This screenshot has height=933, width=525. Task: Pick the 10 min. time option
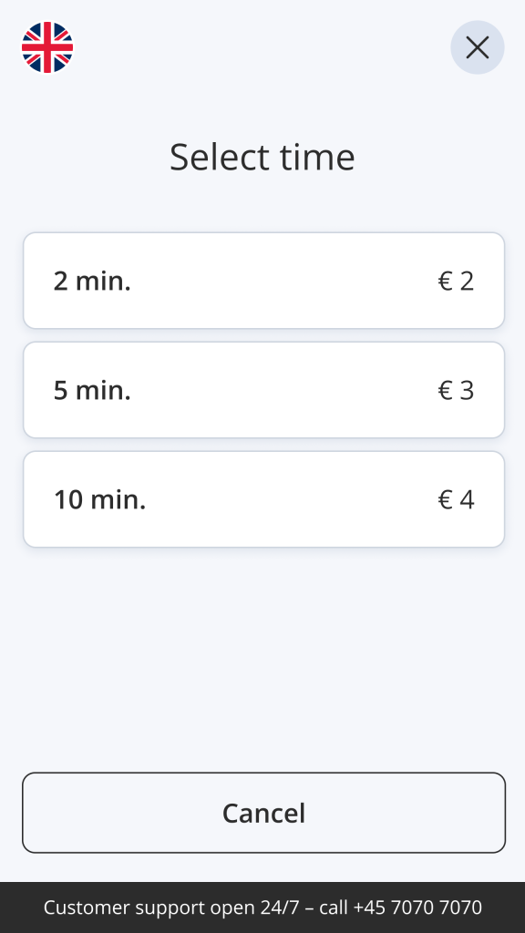tap(263, 499)
